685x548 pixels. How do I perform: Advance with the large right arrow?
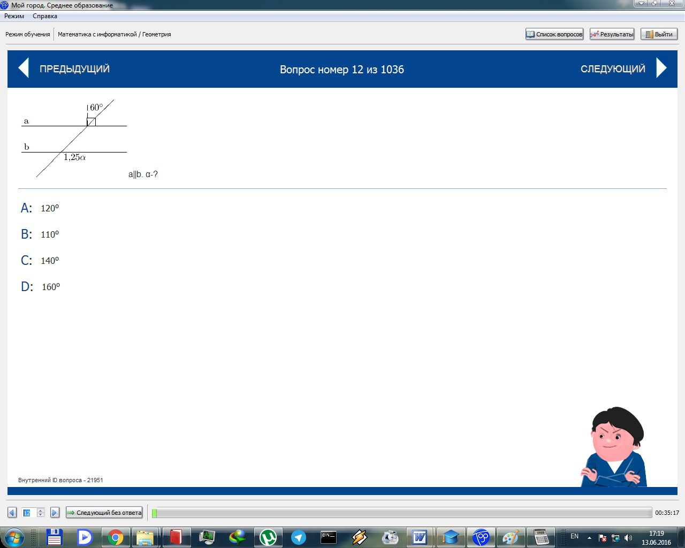click(x=661, y=68)
